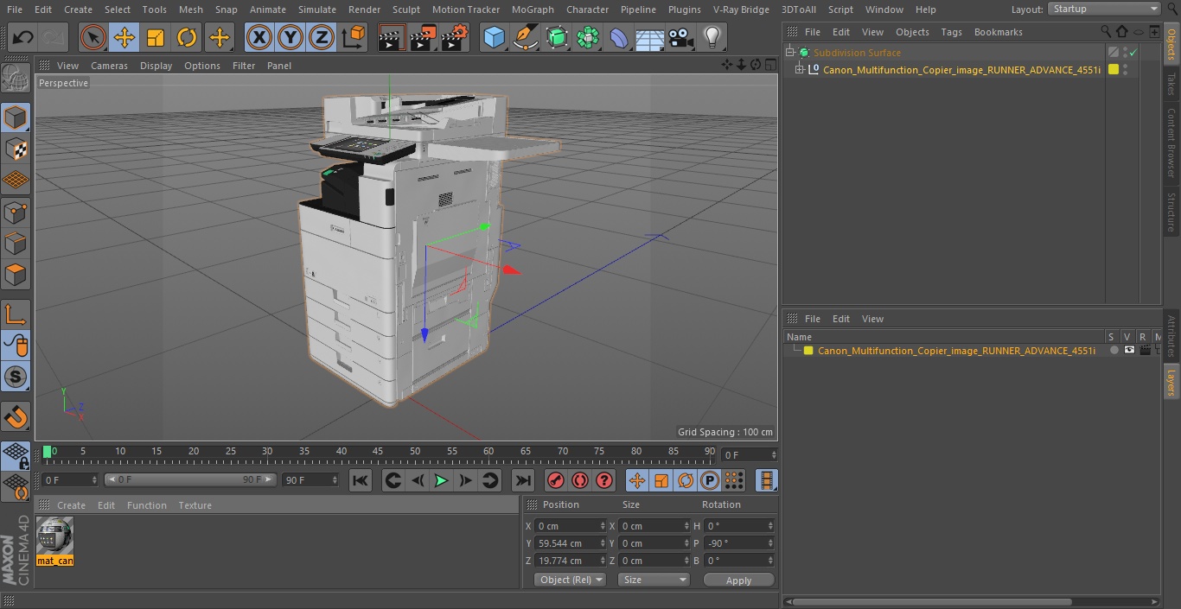
Task: Switch to Model mode
Action: (16, 117)
